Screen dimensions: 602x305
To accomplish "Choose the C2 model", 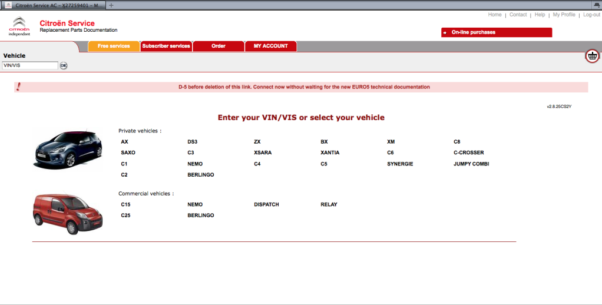I will click(x=124, y=174).
